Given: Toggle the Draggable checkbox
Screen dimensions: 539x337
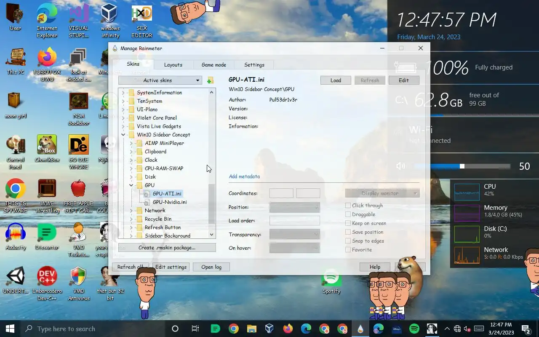Looking at the screenshot, I should tap(348, 214).
